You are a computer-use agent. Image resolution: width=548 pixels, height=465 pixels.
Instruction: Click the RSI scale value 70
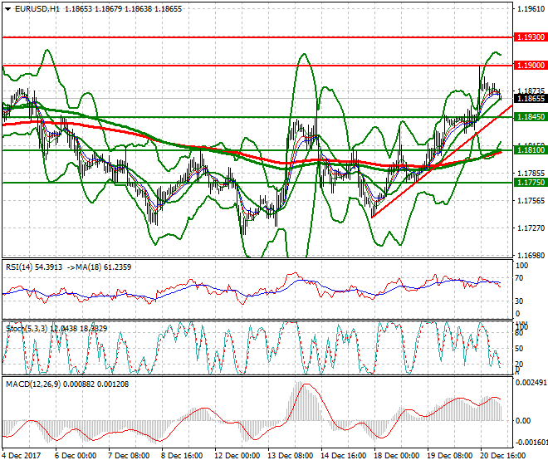click(x=520, y=278)
